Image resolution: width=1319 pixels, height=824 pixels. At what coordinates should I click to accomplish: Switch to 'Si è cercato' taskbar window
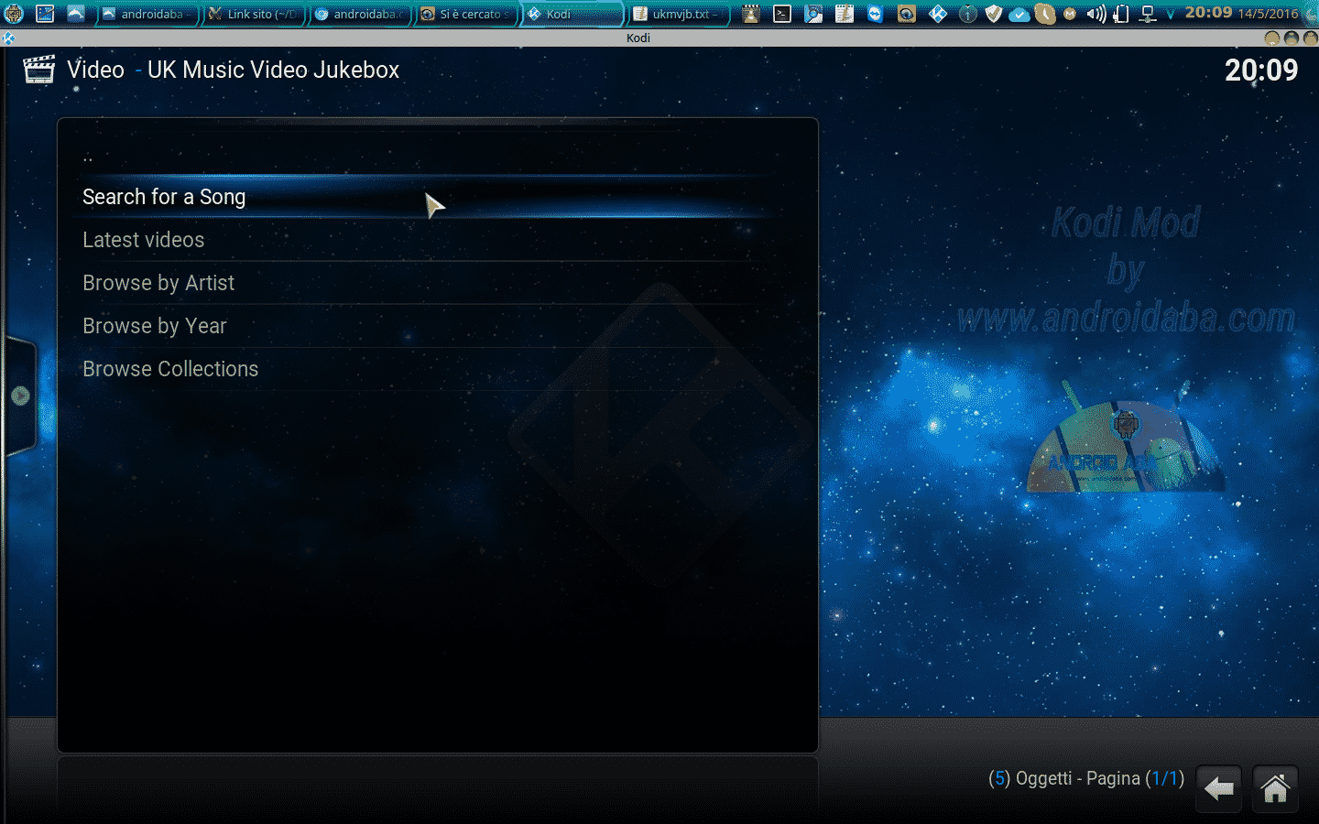[x=466, y=14]
